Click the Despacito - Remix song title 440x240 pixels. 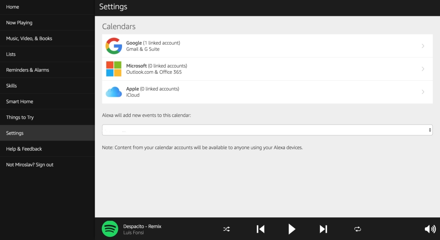click(x=142, y=226)
